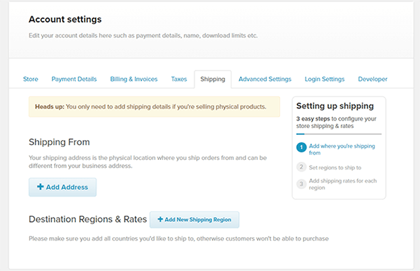Click the Heads up notice banner

click(154, 107)
